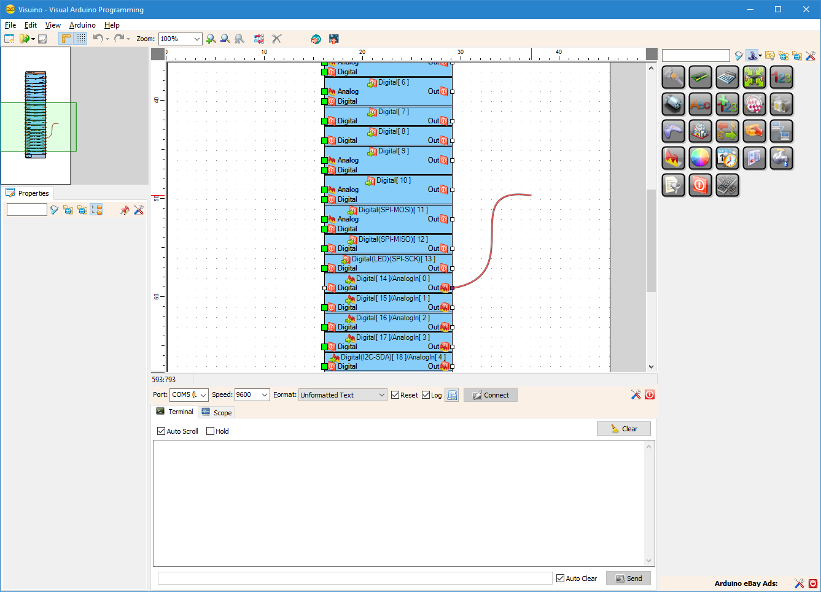Click the Connect button
This screenshot has width=821, height=592.
491,395
